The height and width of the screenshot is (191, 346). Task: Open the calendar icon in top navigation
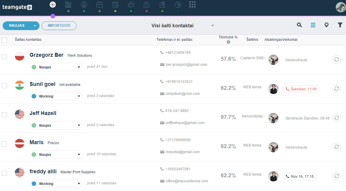(115, 5)
